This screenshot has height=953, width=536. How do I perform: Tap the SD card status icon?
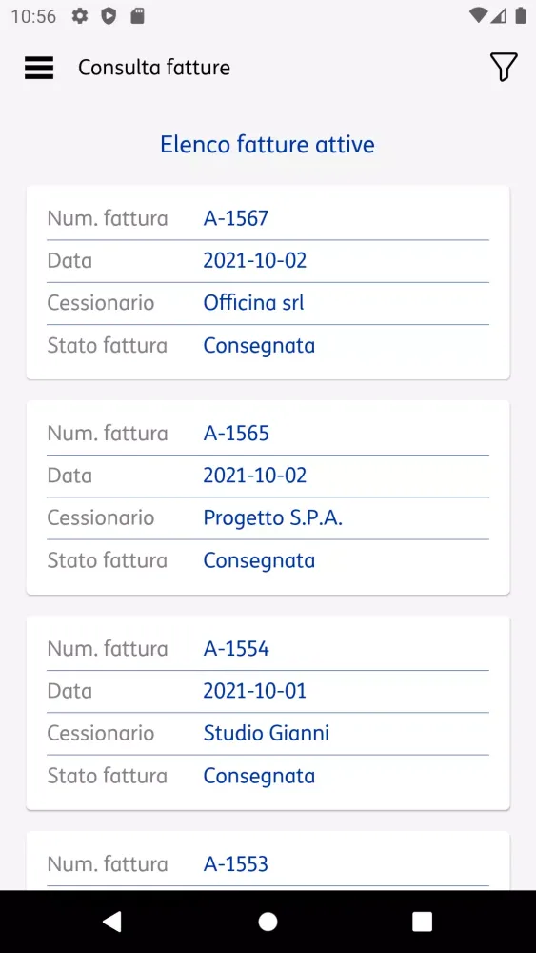[138, 16]
